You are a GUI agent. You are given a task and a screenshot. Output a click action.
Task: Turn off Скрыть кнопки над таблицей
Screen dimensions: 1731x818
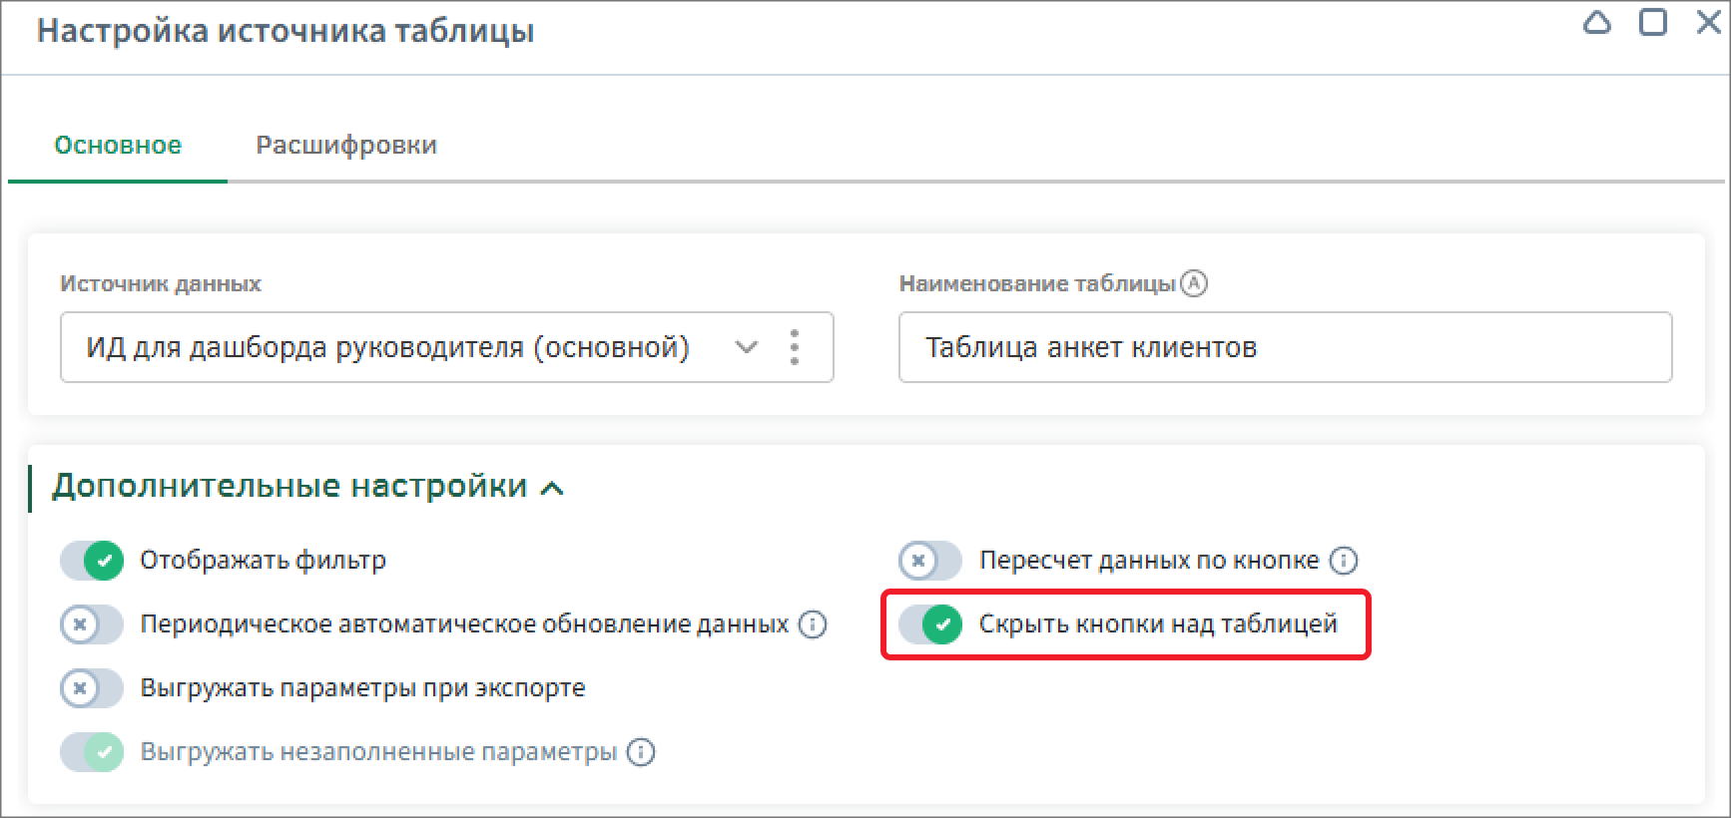click(930, 624)
